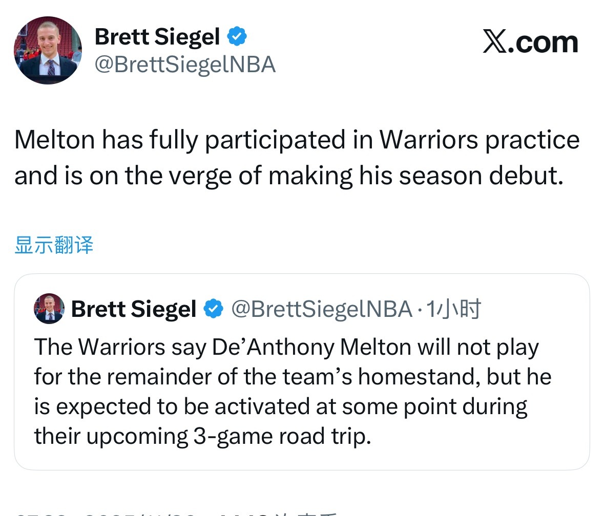
Task: Open Brett Siegel's large profile photo
Action: pyautogui.click(x=47, y=50)
